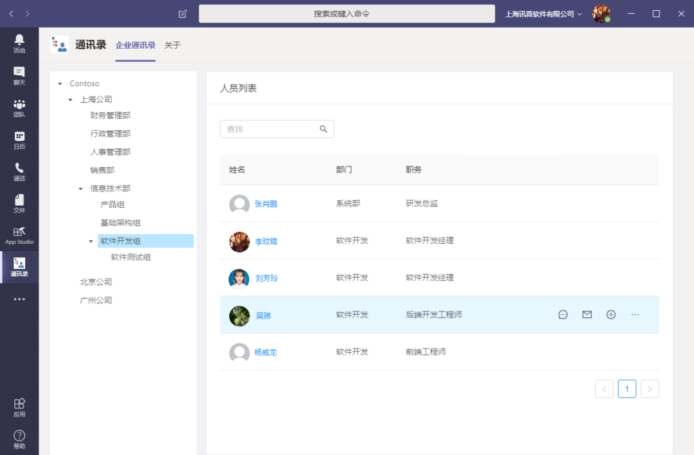Screen dimensions: 694x455
Task: Go to previous page of results
Action: [604, 389]
